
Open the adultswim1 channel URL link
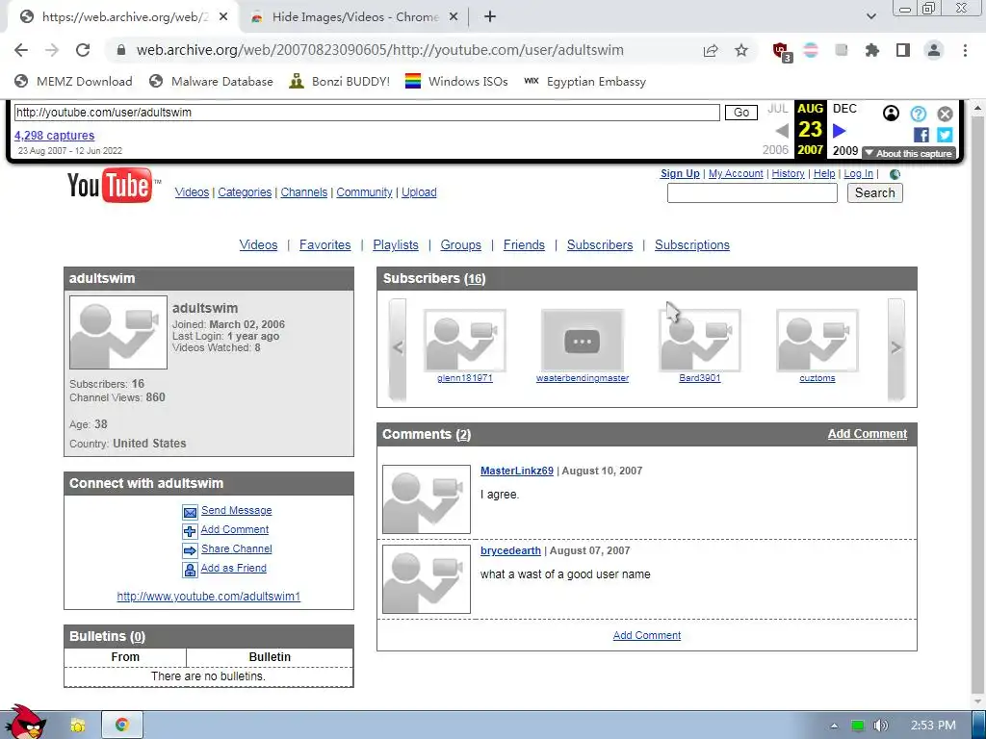point(209,597)
